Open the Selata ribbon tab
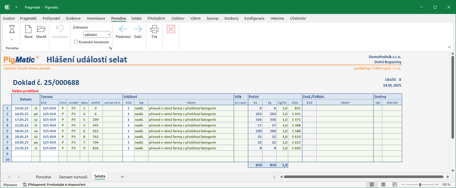Image resolution: width=456 pixels, height=188 pixels. pos(136,18)
